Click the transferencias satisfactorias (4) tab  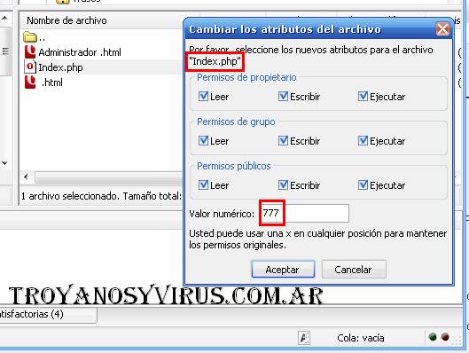click(x=48, y=314)
